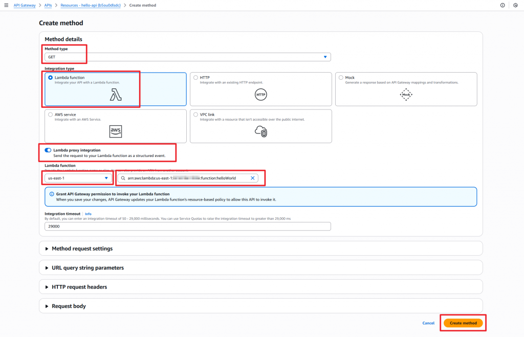Screen dimensions: 524x337
Task: Go to API Gateway breadcrumb
Action: (25, 5)
